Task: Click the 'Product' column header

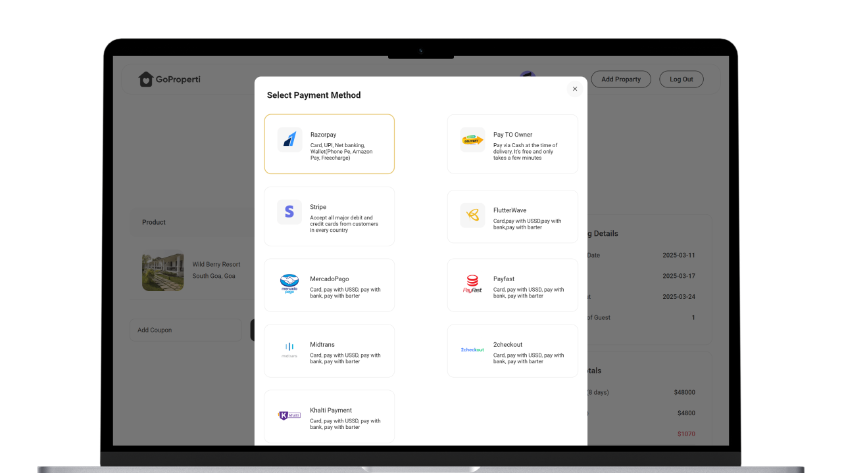Action: pos(154,222)
